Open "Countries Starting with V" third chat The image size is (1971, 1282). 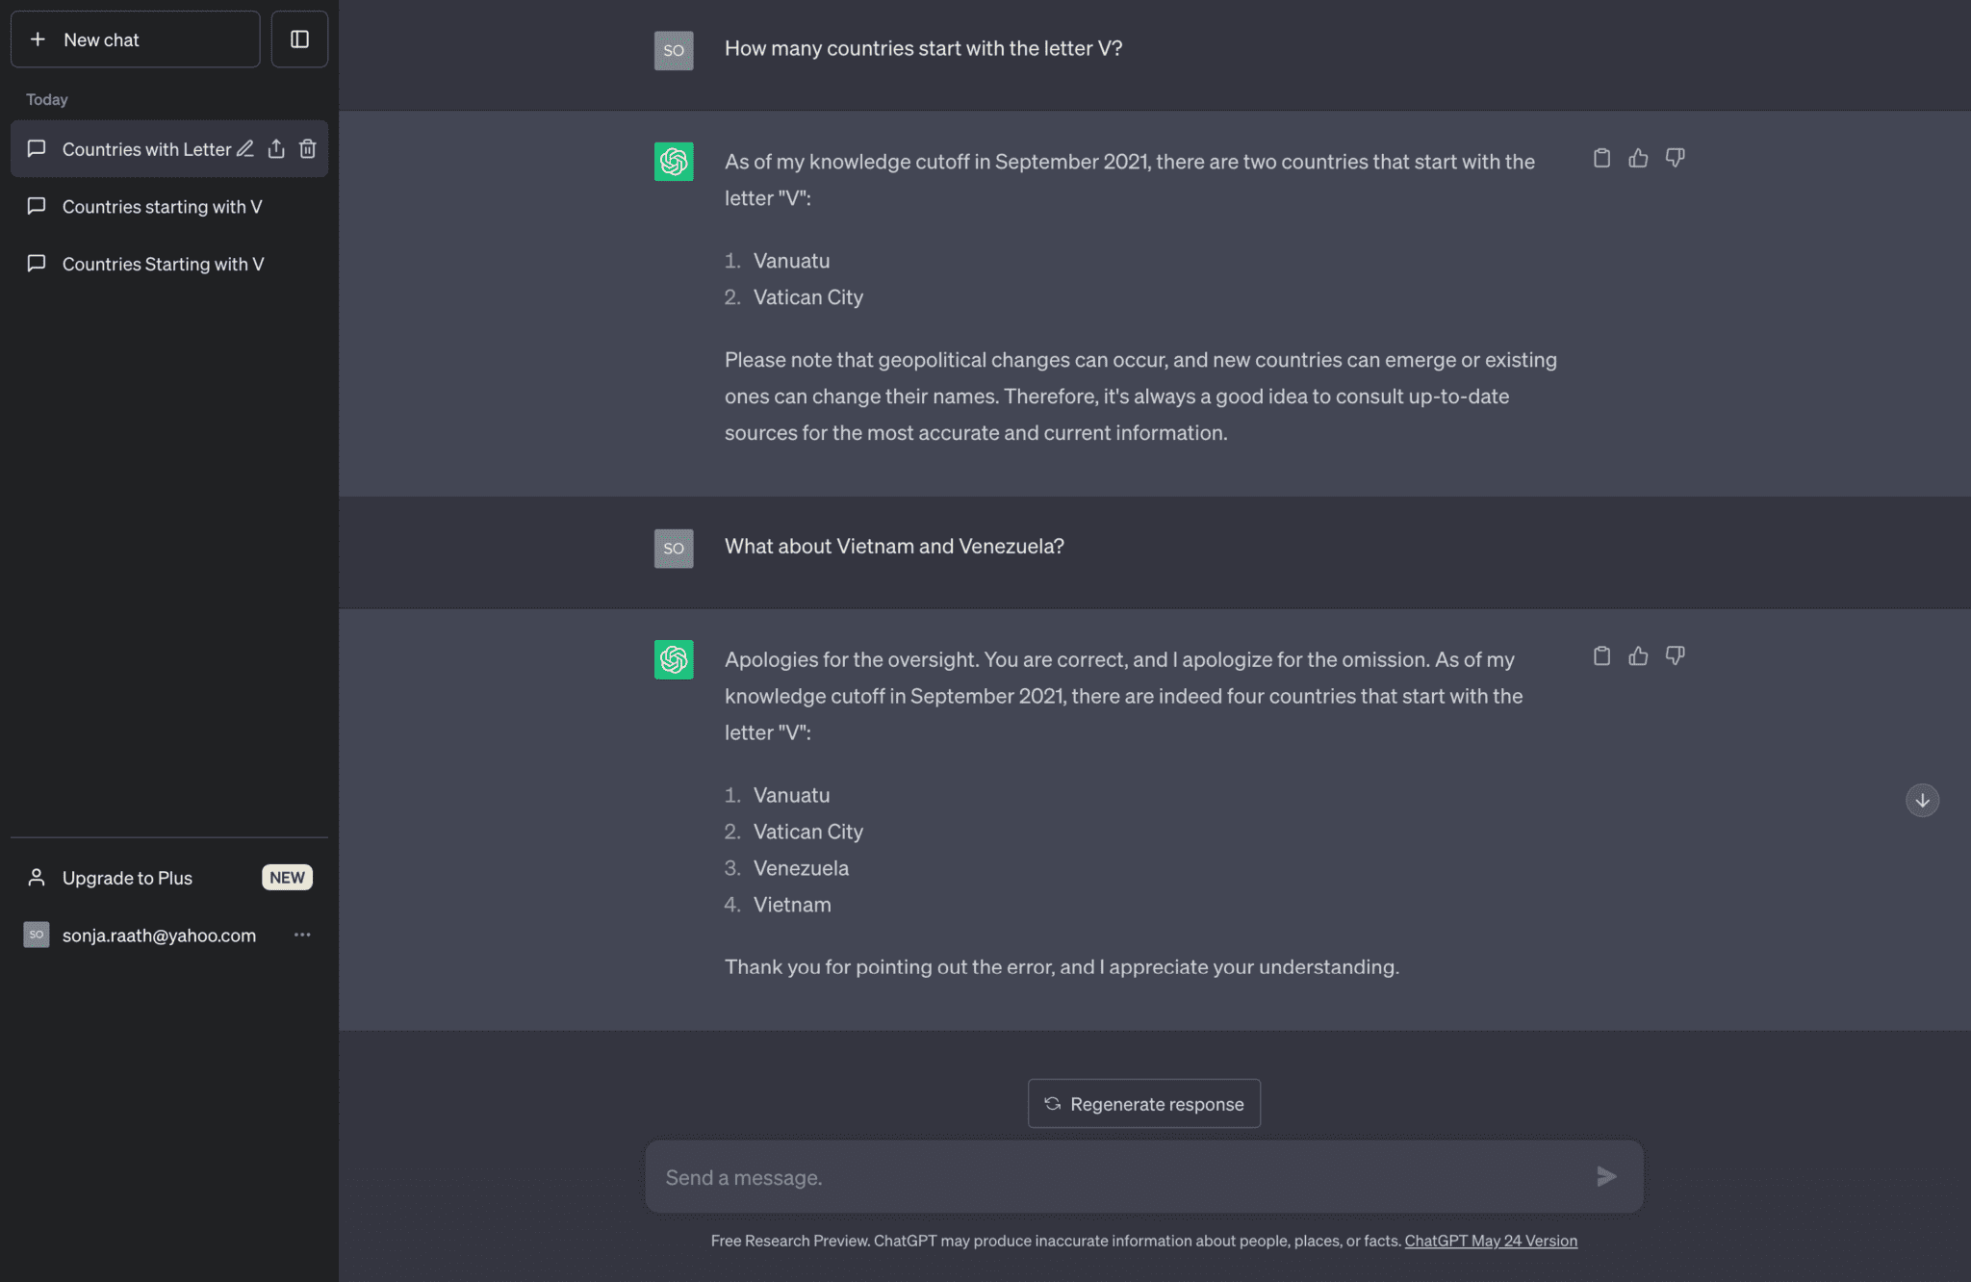click(163, 264)
